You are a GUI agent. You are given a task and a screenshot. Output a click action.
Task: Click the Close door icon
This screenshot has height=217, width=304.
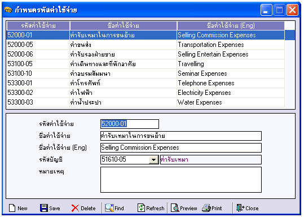(240, 208)
